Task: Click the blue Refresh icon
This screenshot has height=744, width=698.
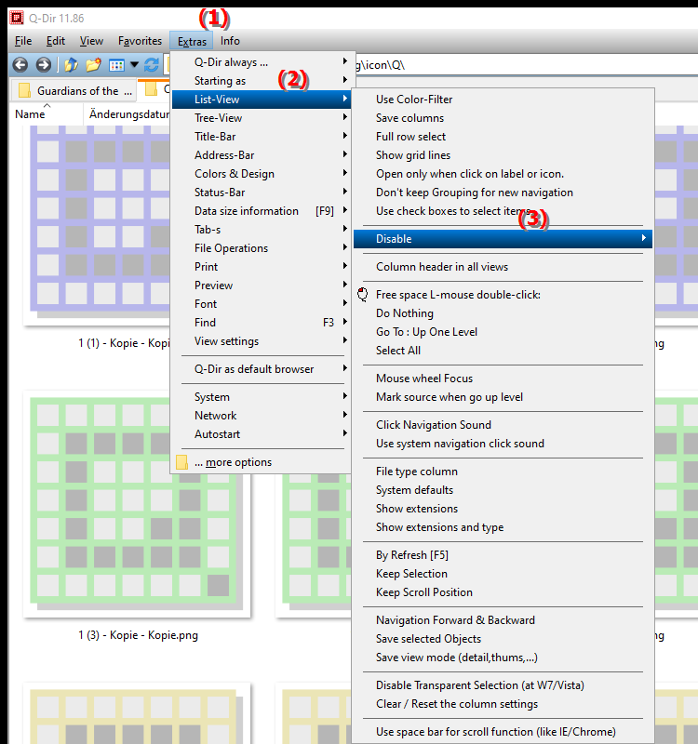Action: [152, 64]
